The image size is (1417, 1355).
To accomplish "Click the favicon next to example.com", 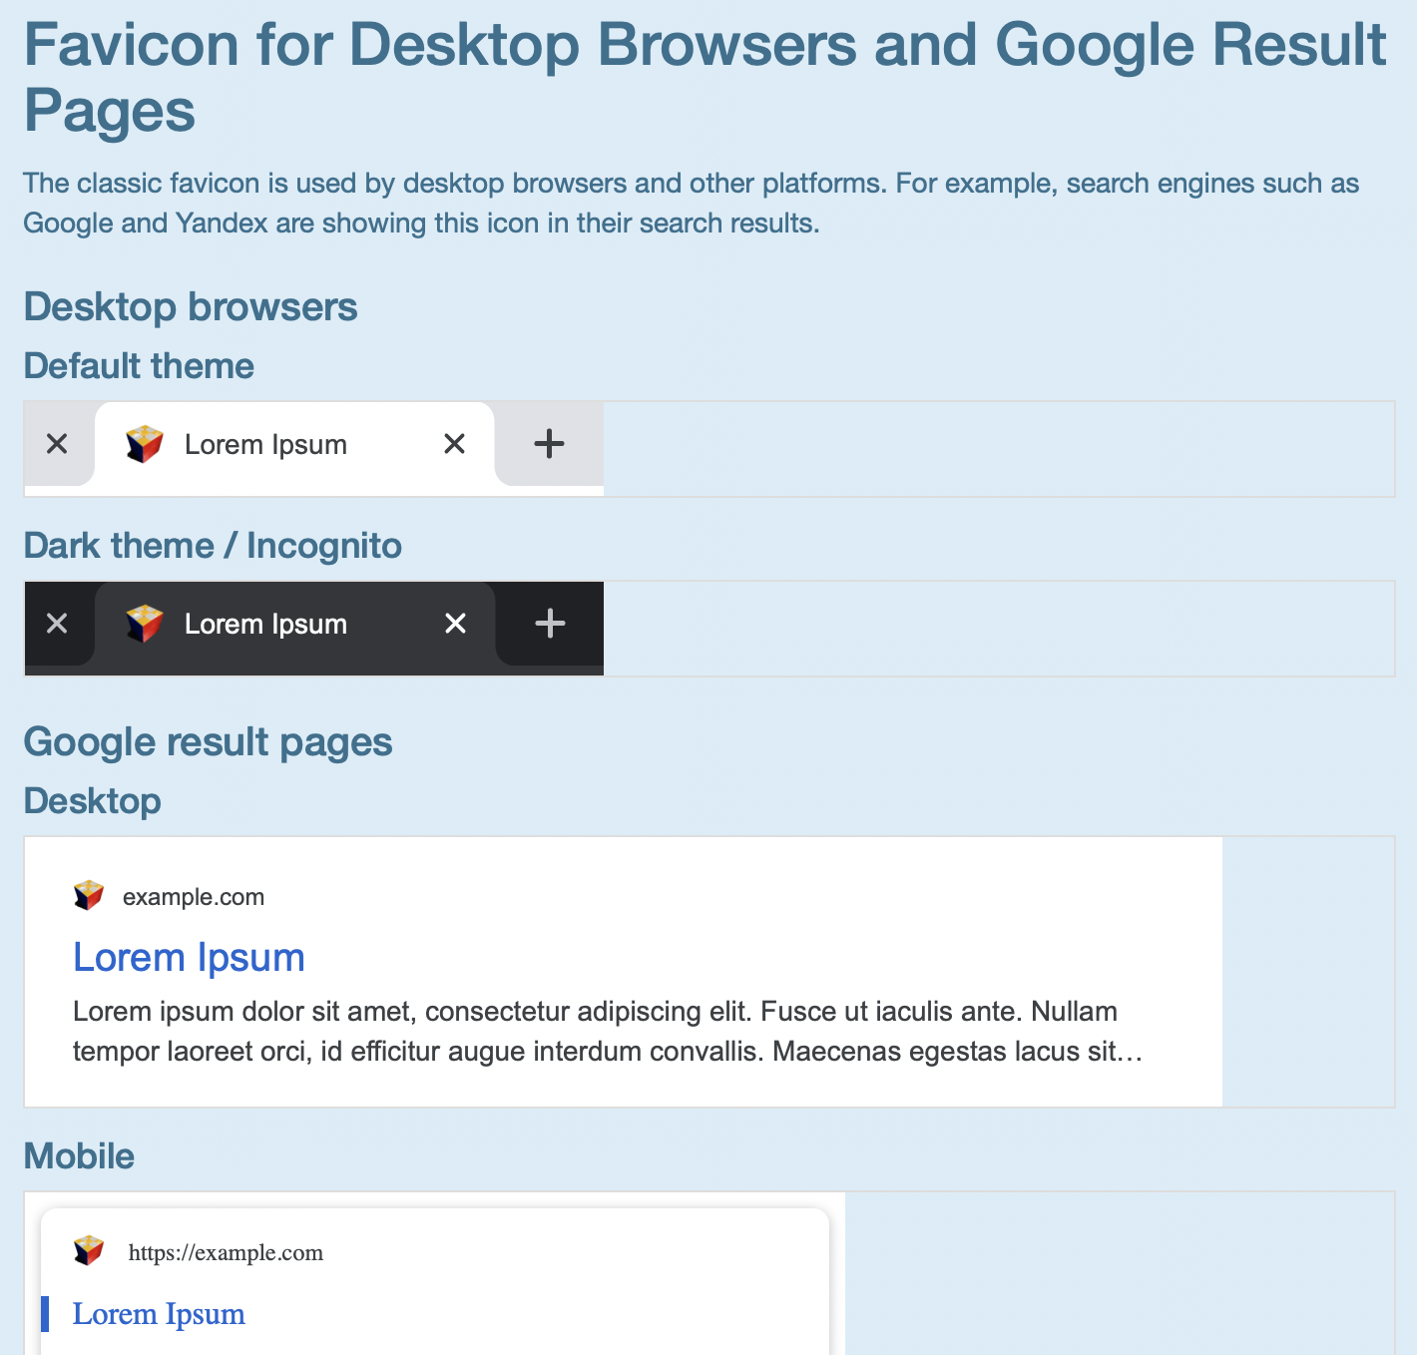I will pyautogui.click(x=88, y=895).
